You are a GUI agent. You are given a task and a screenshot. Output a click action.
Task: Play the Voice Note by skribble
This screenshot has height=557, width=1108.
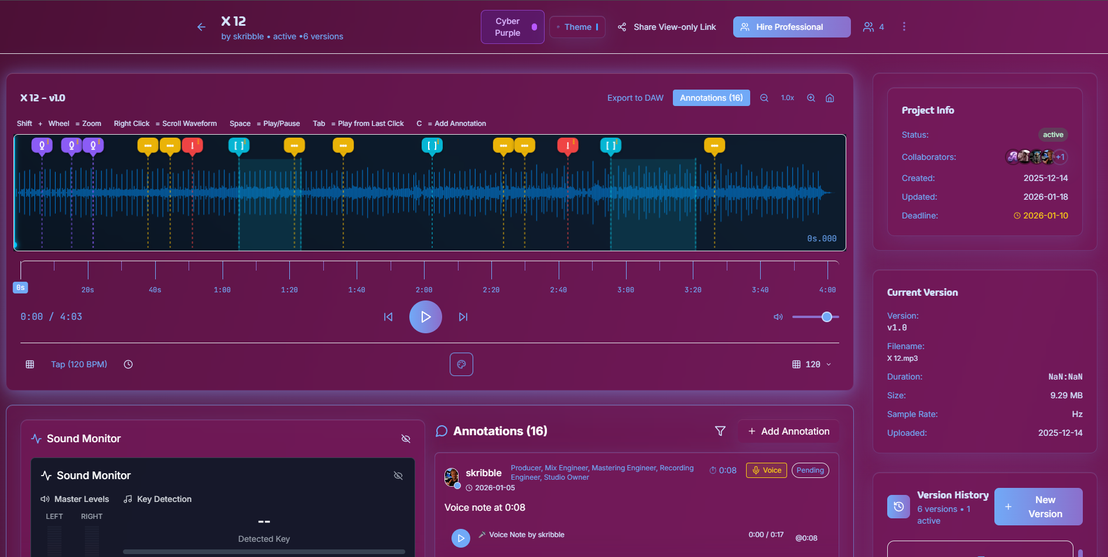[461, 538]
